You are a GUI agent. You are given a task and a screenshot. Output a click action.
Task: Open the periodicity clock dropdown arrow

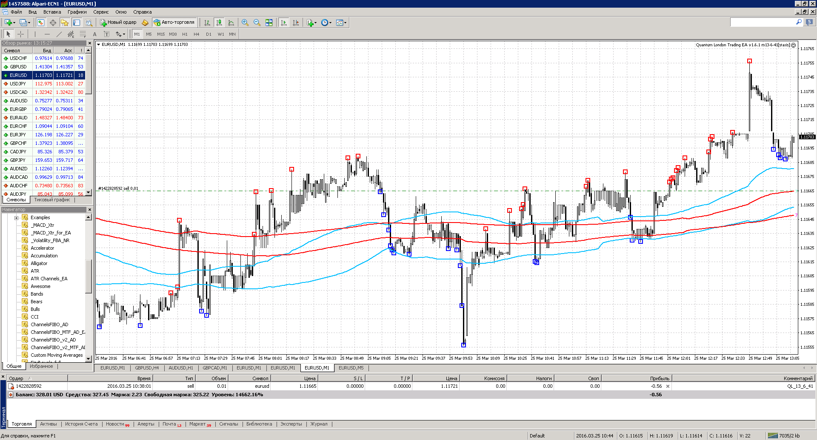(330, 23)
